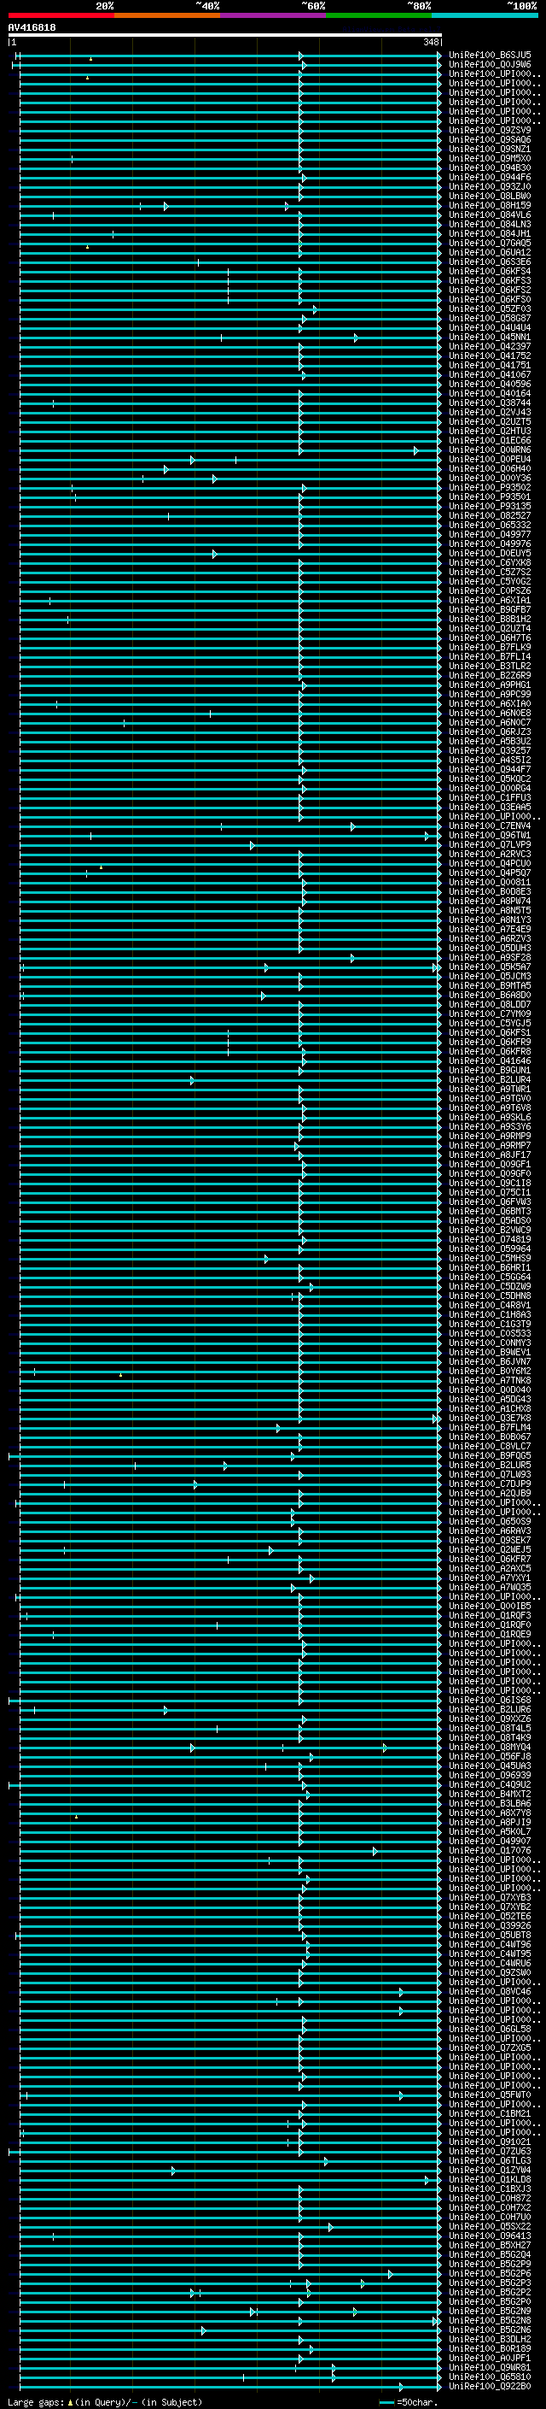Image resolution: width=546 pixels, height=2409 pixels.
Task: Open hit UniRef100_Q5ZF03
Action: (490, 309)
